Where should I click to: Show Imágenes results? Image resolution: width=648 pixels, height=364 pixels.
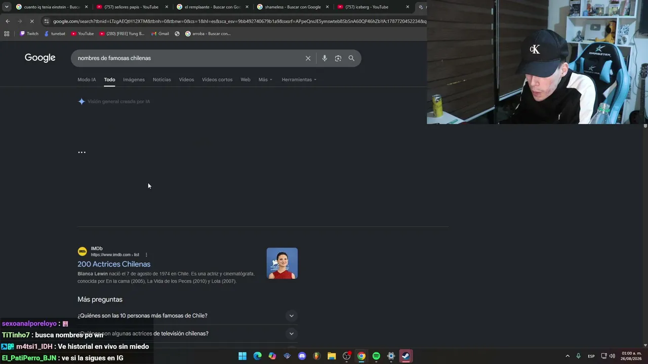coord(134,79)
